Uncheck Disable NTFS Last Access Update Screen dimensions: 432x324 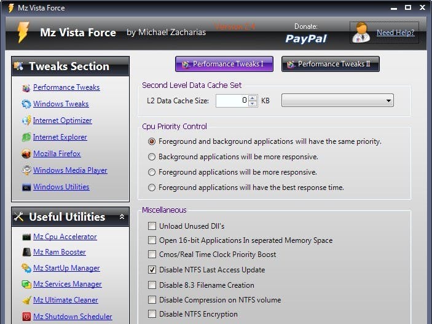(152, 270)
